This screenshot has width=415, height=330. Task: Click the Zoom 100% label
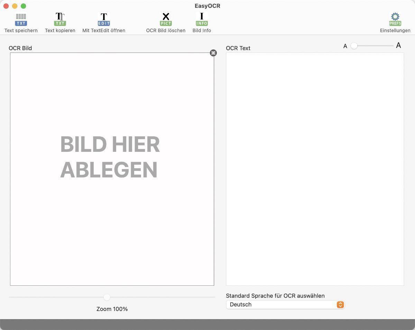pyautogui.click(x=112, y=309)
